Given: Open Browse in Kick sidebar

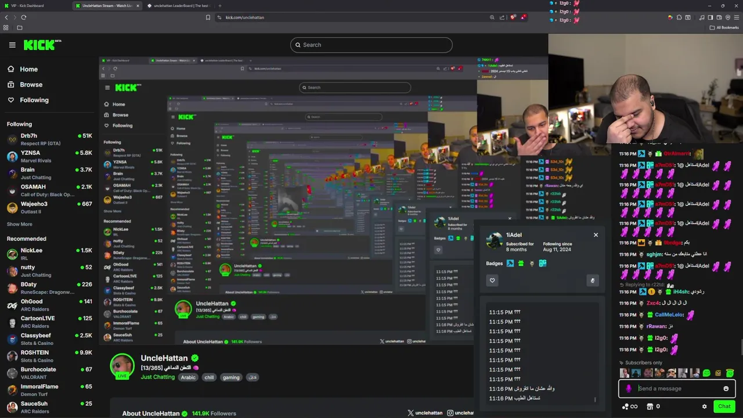Looking at the screenshot, I should [x=25, y=85].
